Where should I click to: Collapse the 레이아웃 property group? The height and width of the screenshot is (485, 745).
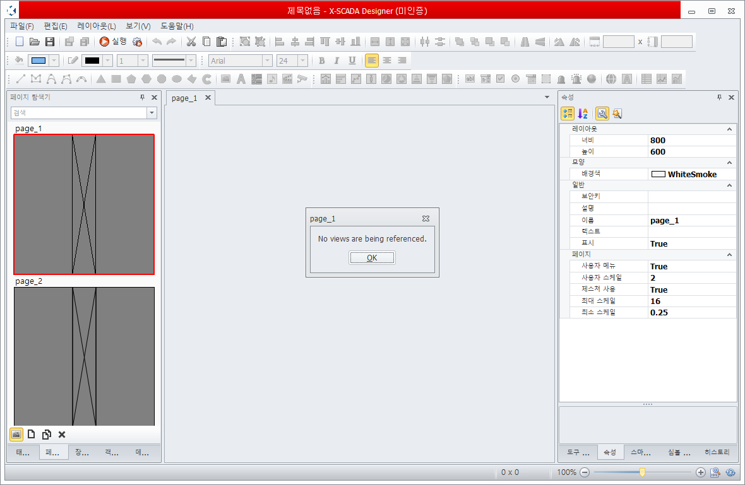point(729,129)
